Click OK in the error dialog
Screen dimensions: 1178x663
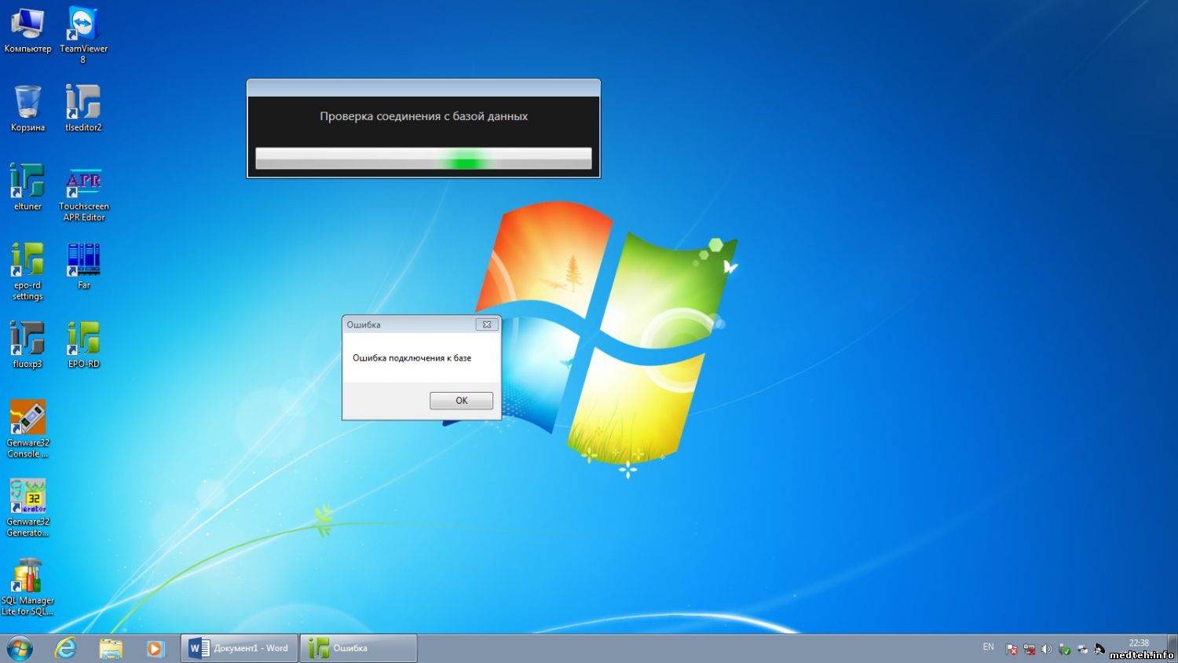point(461,401)
